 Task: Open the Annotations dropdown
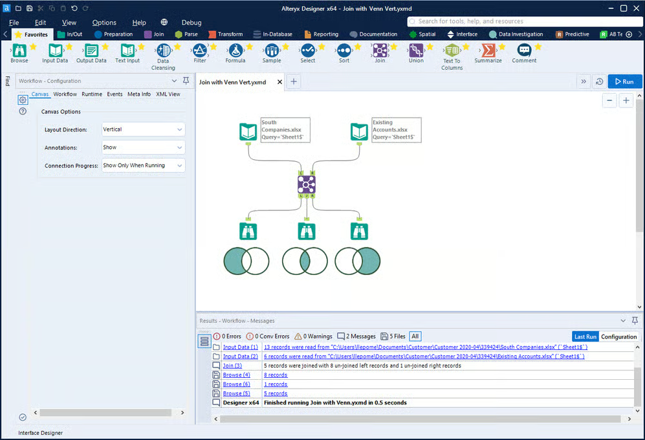[x=143, y=148]
